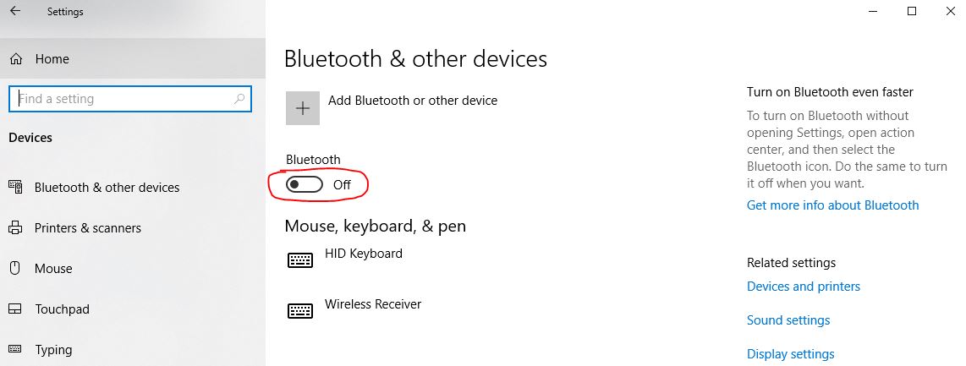966x366 pixels.
Task: Click the Mouse icon in sidebar
Action: pos(15,269)
